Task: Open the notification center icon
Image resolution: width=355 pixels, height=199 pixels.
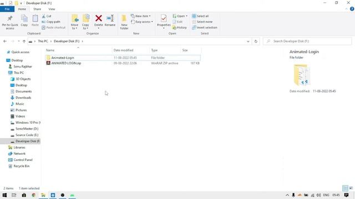Action: click(x=346, y=195)
